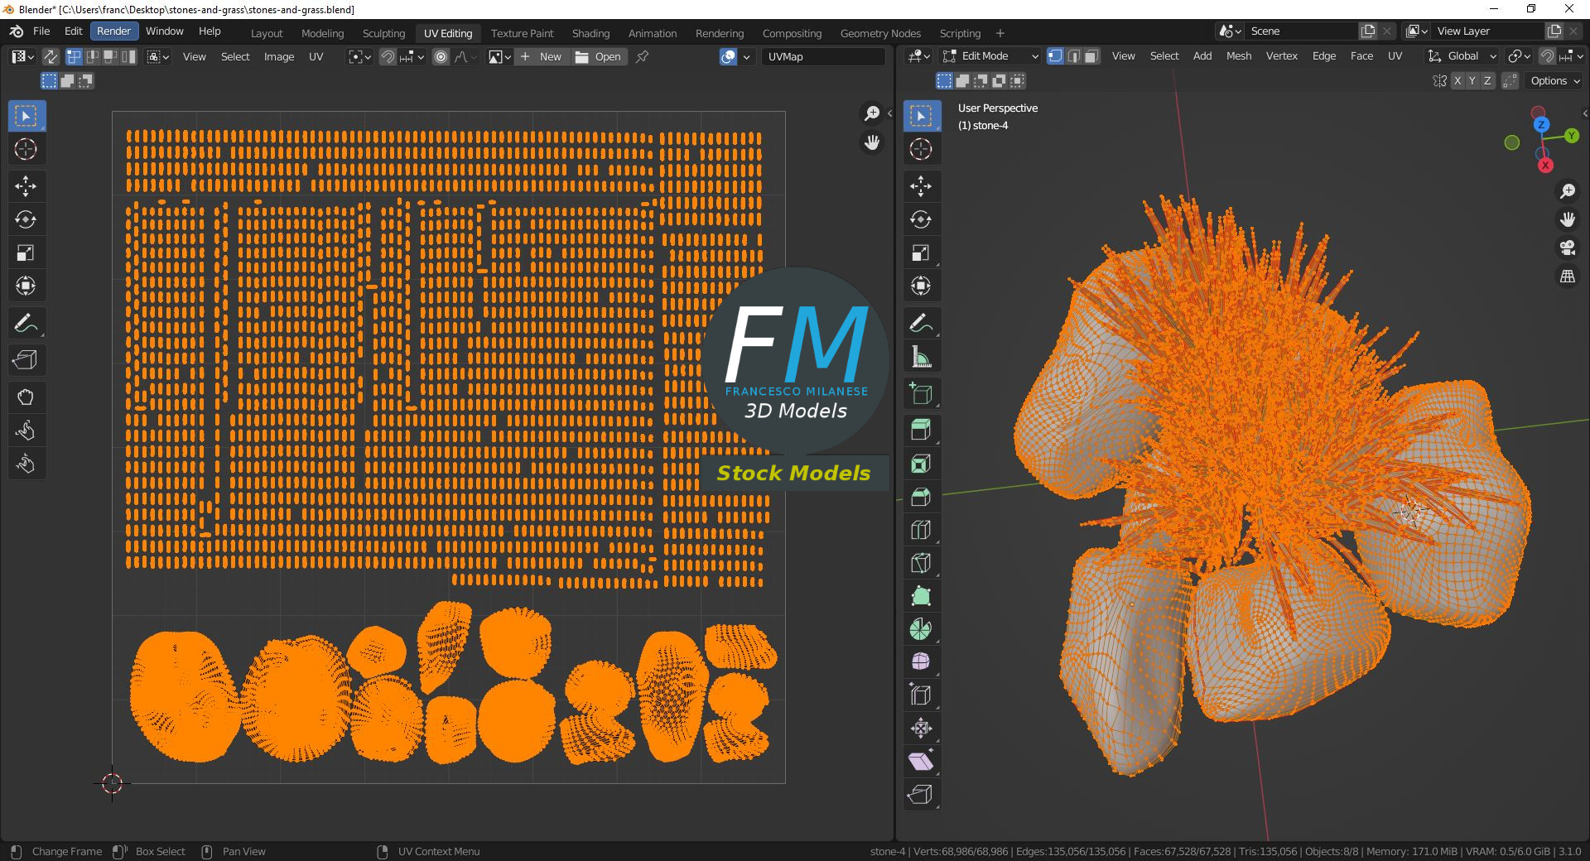Image resolution: width=1590 pixels, height=861 pixels.
Task: Click Open to load an image
Action: point(599,56)
